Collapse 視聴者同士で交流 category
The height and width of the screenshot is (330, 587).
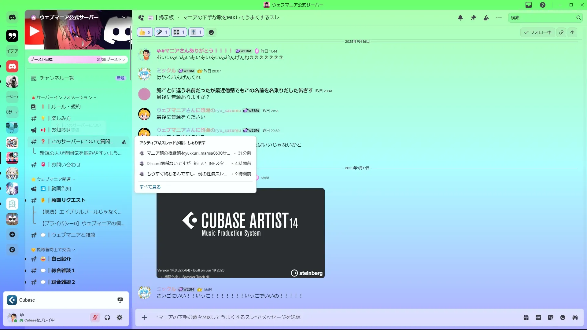(x=54, y=250)
